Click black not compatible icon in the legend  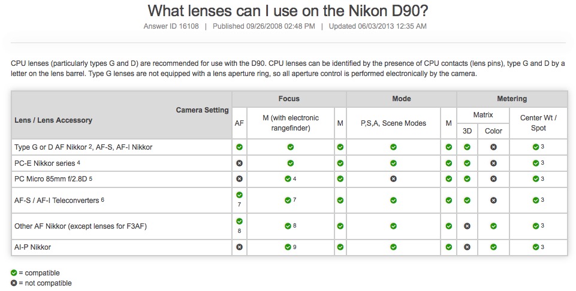(x=14, y=283)
